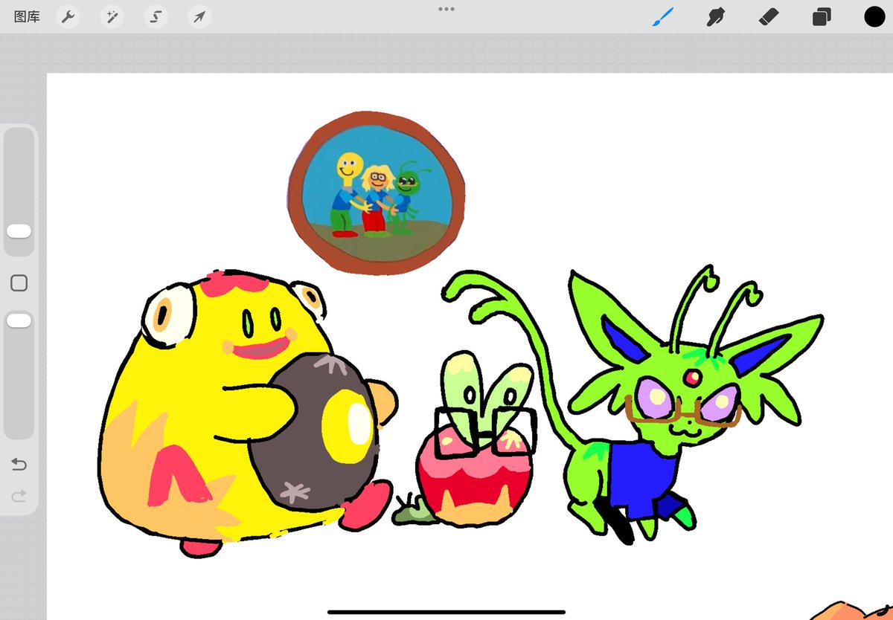The height and width of the screenshot is (620, 893).
Task: Select the Eraser tool
Action: pyautogui.click(x=769, y=17)
